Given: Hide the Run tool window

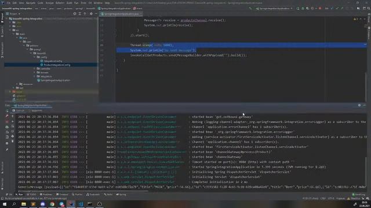Looking at the screenshot, I should pos(365,105).
